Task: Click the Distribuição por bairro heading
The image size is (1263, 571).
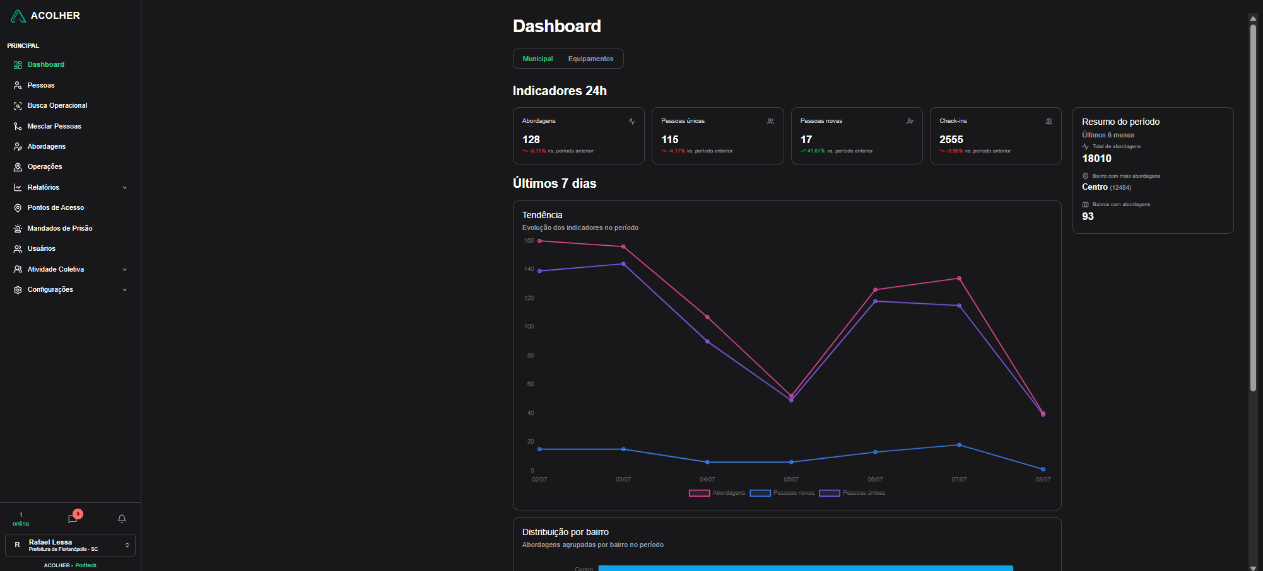Action: point(565,532)
